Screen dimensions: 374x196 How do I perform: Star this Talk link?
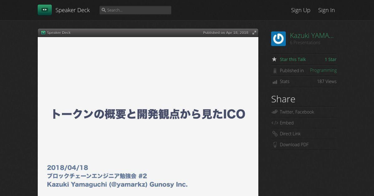(x=293, y=59)
